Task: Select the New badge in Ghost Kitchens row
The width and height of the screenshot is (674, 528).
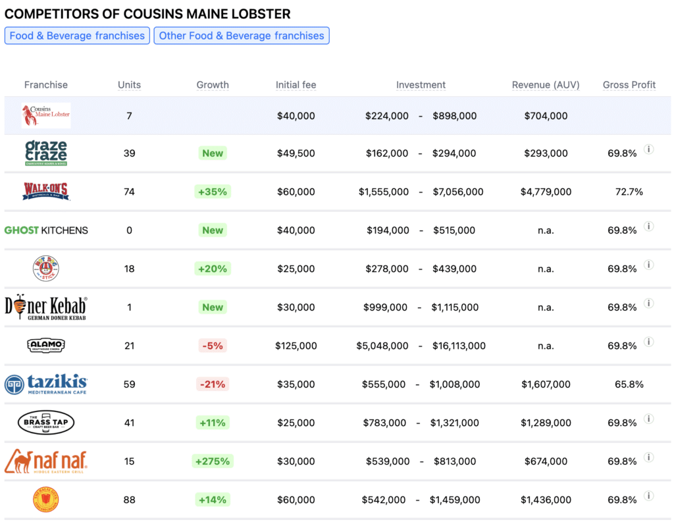Action: click(x=213, y=230)
